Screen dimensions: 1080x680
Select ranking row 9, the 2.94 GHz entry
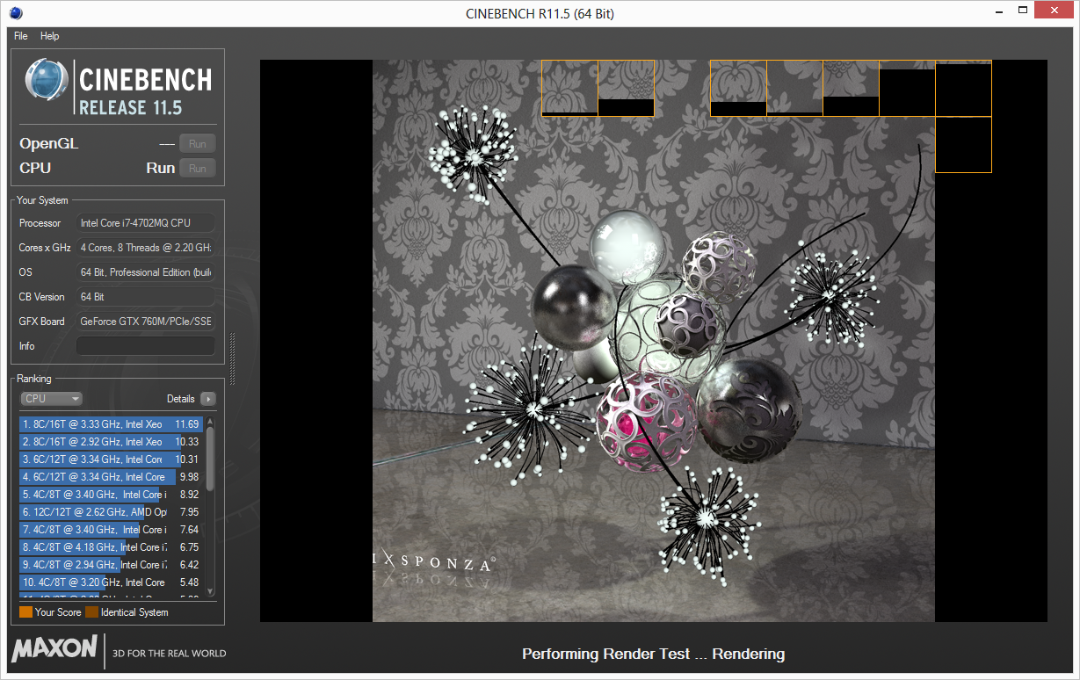pos(112,565)
